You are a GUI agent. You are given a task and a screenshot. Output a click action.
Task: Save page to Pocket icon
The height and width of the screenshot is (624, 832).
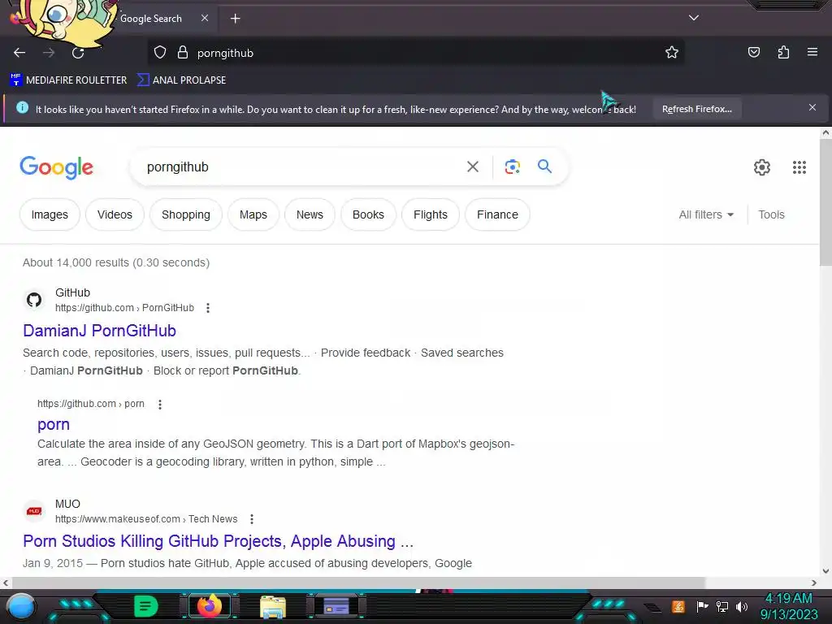[753, 53]
